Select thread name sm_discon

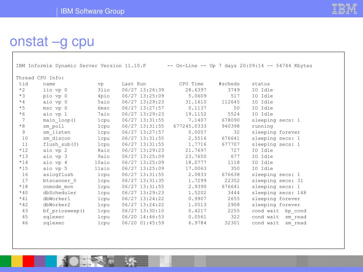pos(56,138)
